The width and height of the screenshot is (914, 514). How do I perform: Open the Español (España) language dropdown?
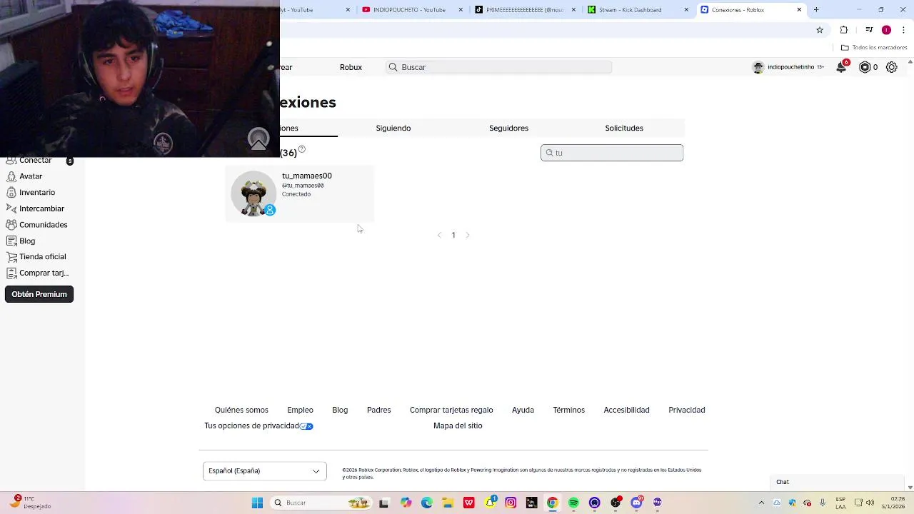(x=265, y=471)
